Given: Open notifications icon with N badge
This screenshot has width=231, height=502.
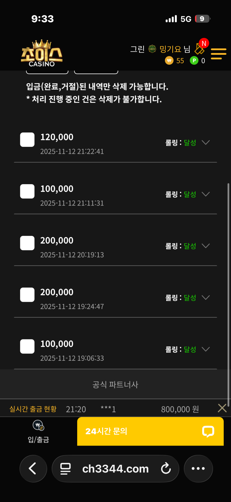Looking at the screenshot, I should (200, 48).
